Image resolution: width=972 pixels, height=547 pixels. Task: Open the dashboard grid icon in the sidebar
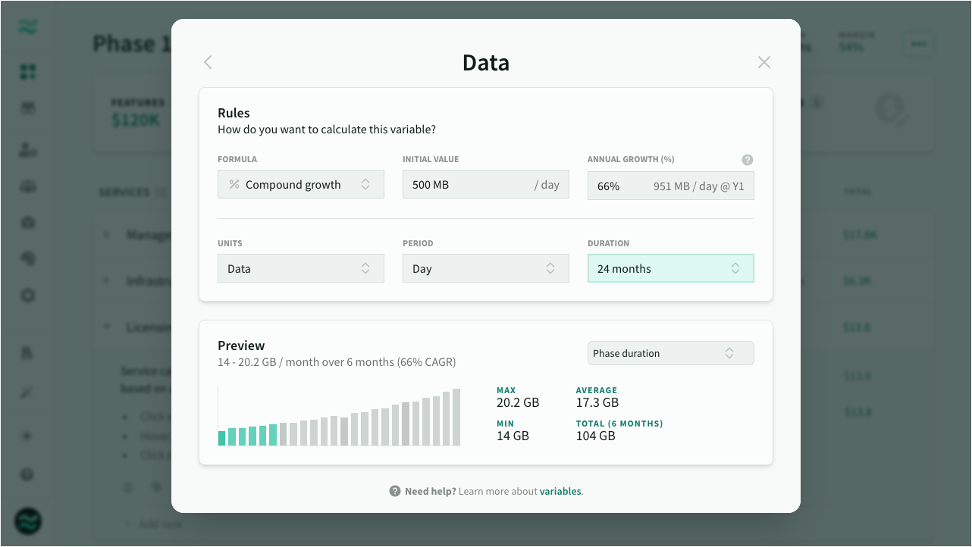(27, 71)
